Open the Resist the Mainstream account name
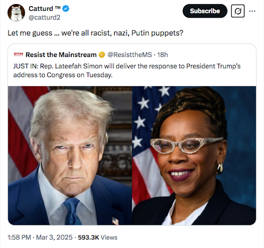 click(61, 55)
